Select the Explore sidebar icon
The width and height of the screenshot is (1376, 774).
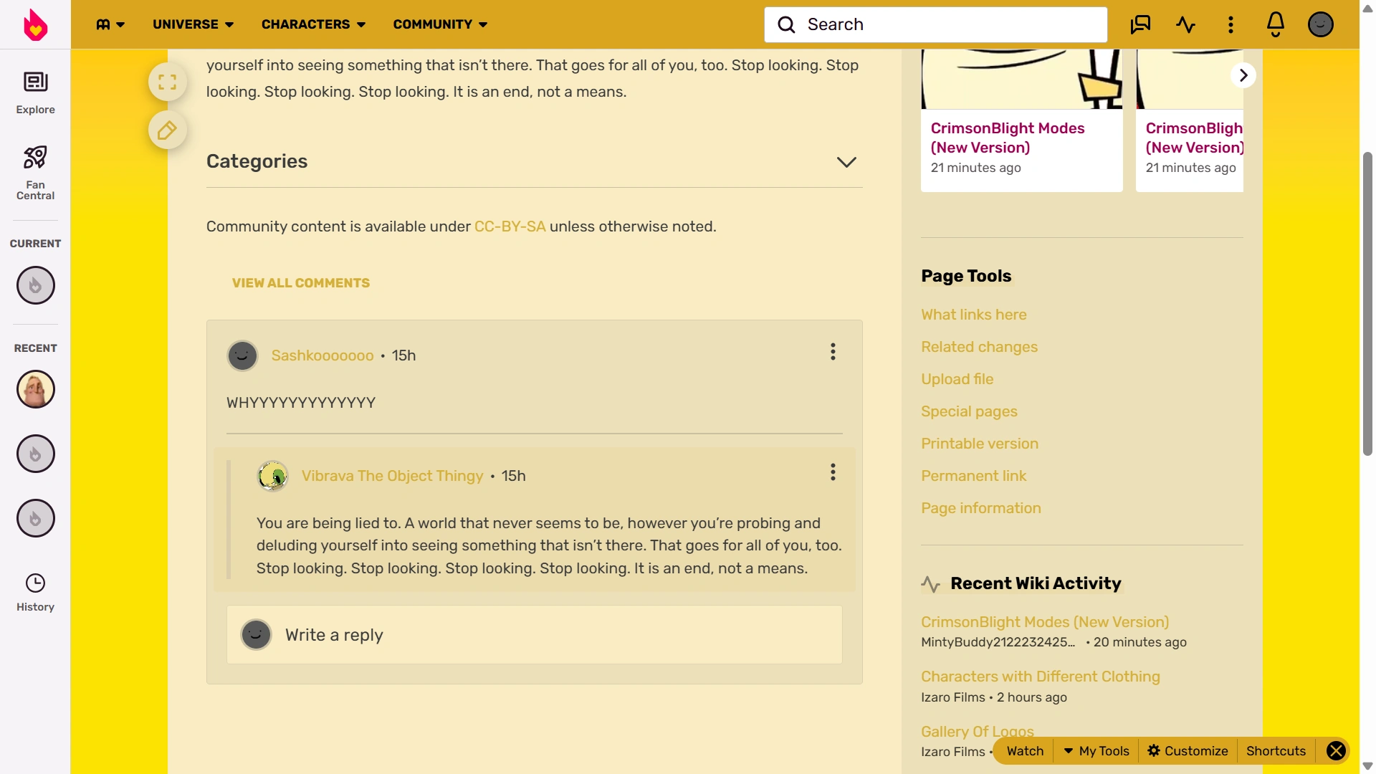pos(35,90)
